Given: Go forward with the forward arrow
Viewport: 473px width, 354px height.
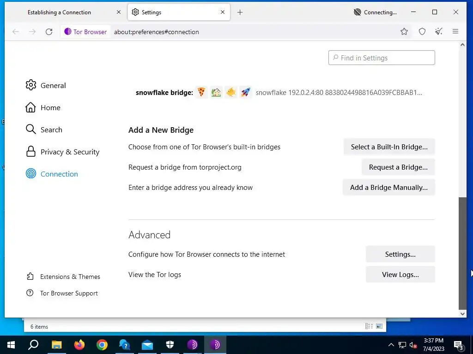Looking at the screenshot, I should (32, 32).
